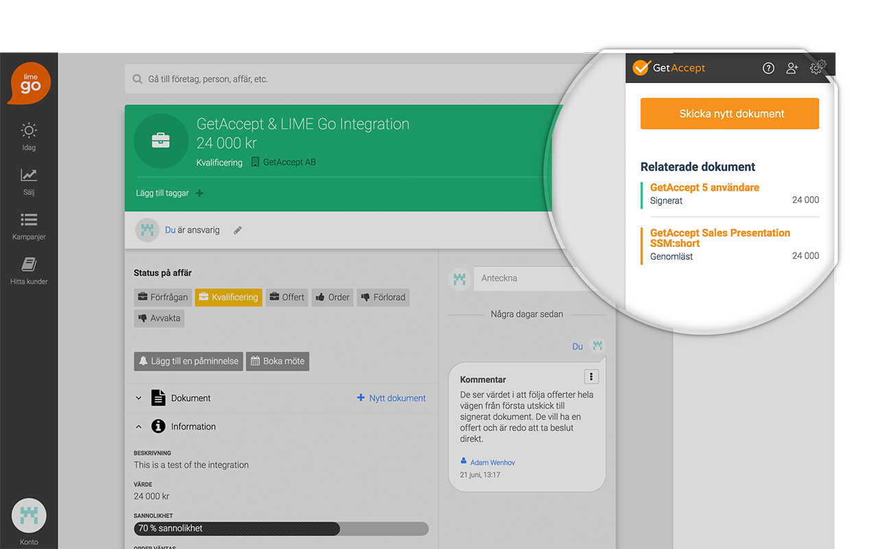The height and width of the screenshot is (549, 878).
Task: Click the Kvalificering label in green header
Action: click(x=219, y=163)
